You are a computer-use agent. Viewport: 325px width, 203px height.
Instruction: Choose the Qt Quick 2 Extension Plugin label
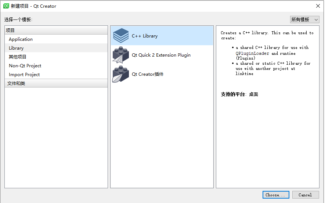click(x=161, y=55)
